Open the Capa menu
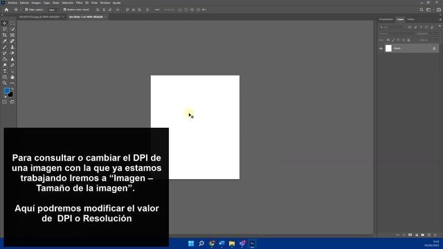 tap(46, 3)
